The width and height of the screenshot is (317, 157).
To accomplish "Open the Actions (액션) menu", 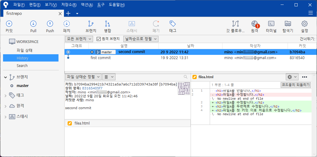I will point(87,5).
